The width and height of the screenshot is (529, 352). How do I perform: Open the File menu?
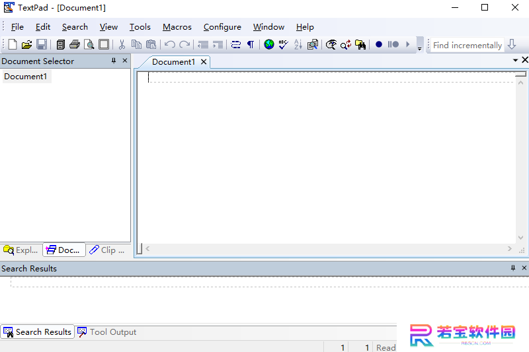(17, 27)
